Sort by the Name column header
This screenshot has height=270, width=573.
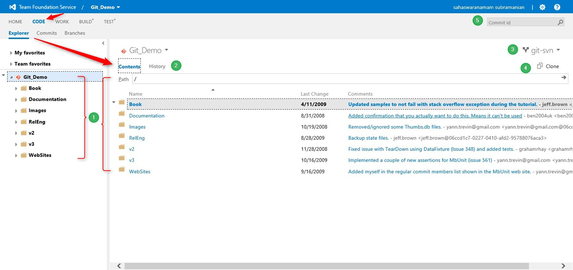[x=136, y=94]
